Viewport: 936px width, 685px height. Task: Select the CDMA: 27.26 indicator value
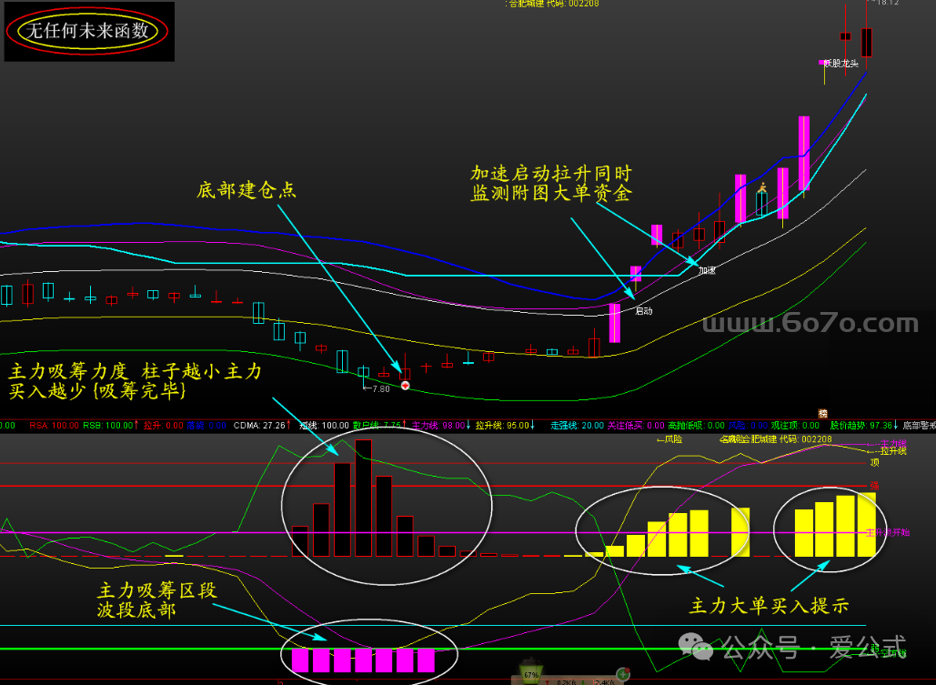tap(261, 425)
